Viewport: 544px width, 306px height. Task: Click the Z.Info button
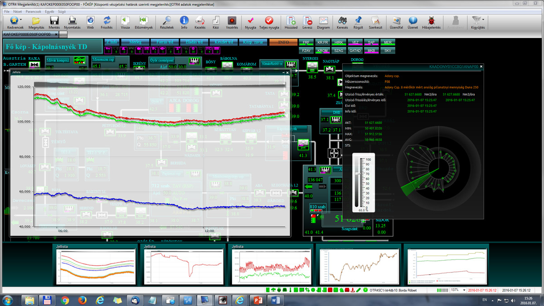111,42
